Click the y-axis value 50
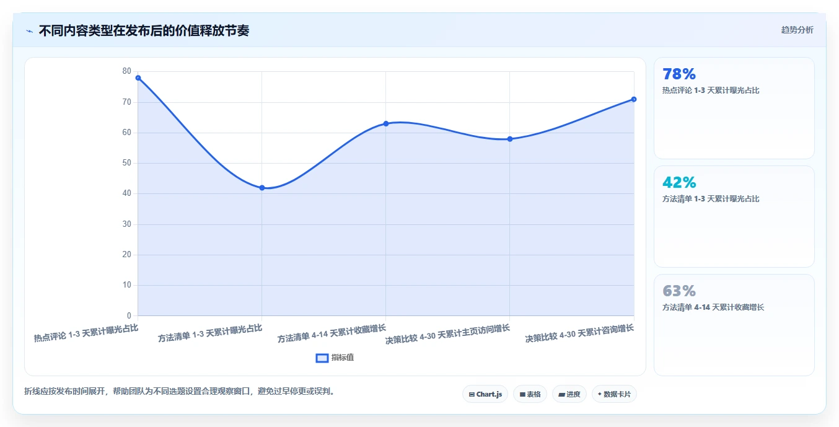The height and width of the screenshot is (427, 839). [x=127, y=163]
